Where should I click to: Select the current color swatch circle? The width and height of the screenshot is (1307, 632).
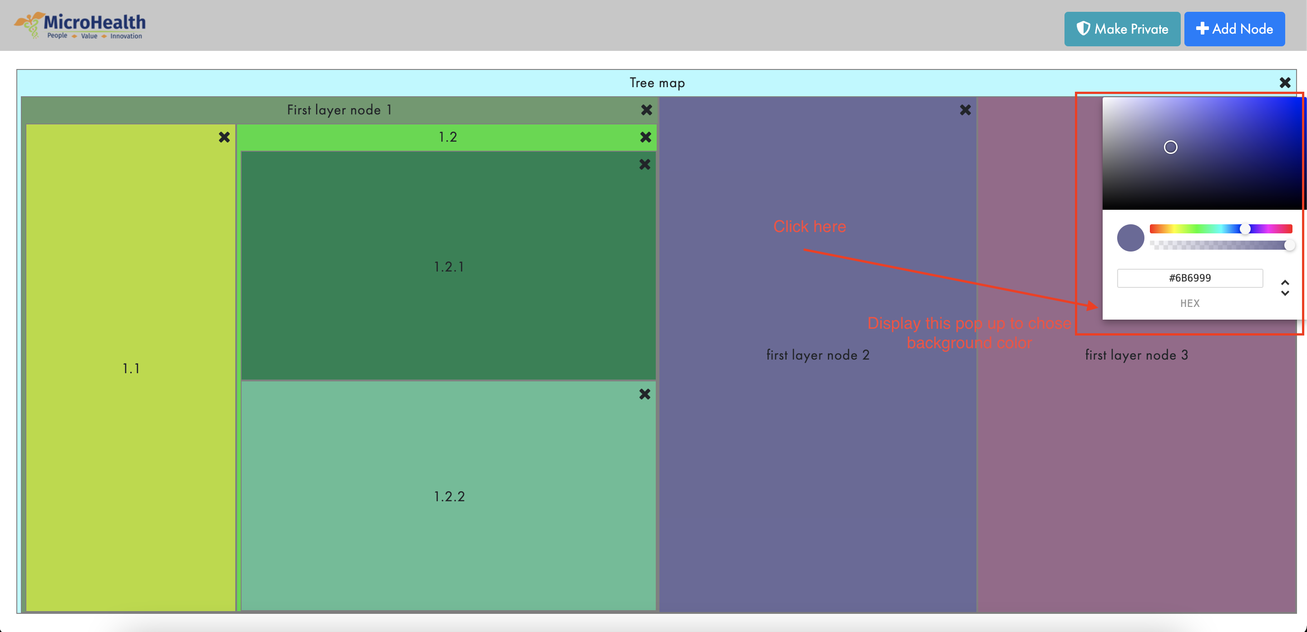click(x=1130, y=238)
